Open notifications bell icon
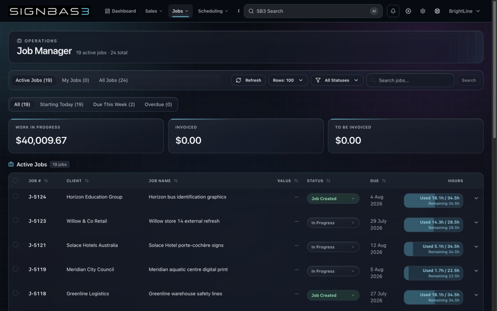 click(393, 11)
